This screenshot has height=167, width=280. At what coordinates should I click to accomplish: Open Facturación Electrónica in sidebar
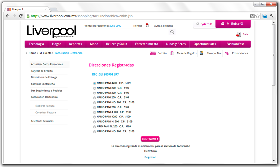(44, 97)
